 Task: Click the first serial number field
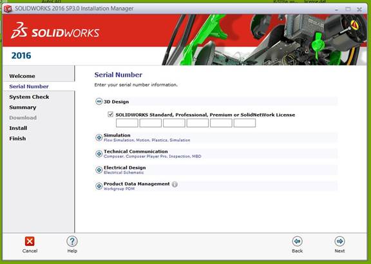pos(127,123)
